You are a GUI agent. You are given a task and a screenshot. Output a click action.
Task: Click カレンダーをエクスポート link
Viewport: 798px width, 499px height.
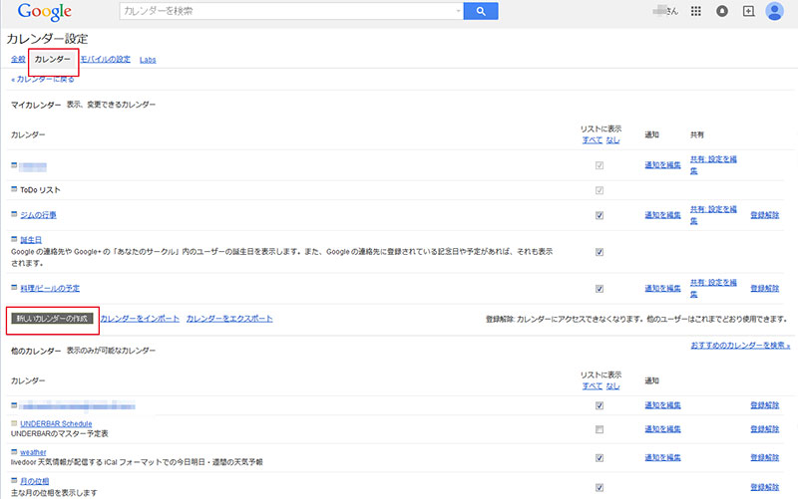pos(229,319)
